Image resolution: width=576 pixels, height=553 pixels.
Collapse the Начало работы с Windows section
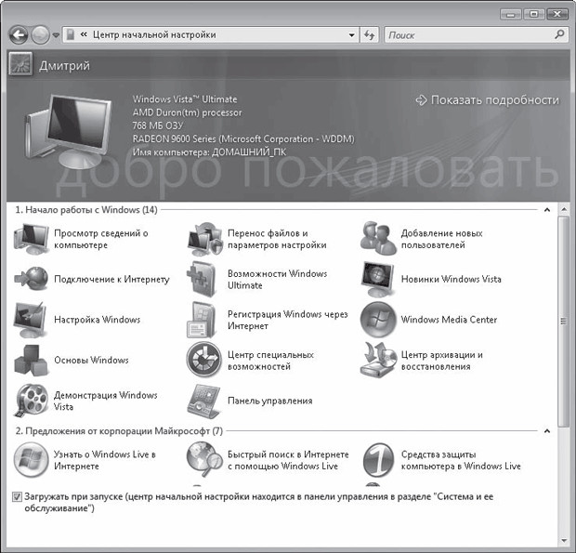[547, 210]
